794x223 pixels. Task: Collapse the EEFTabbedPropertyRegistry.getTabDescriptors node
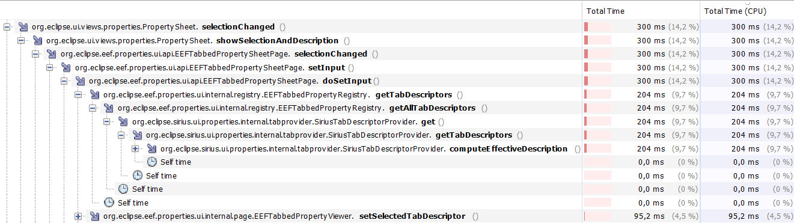coord(78,94)
